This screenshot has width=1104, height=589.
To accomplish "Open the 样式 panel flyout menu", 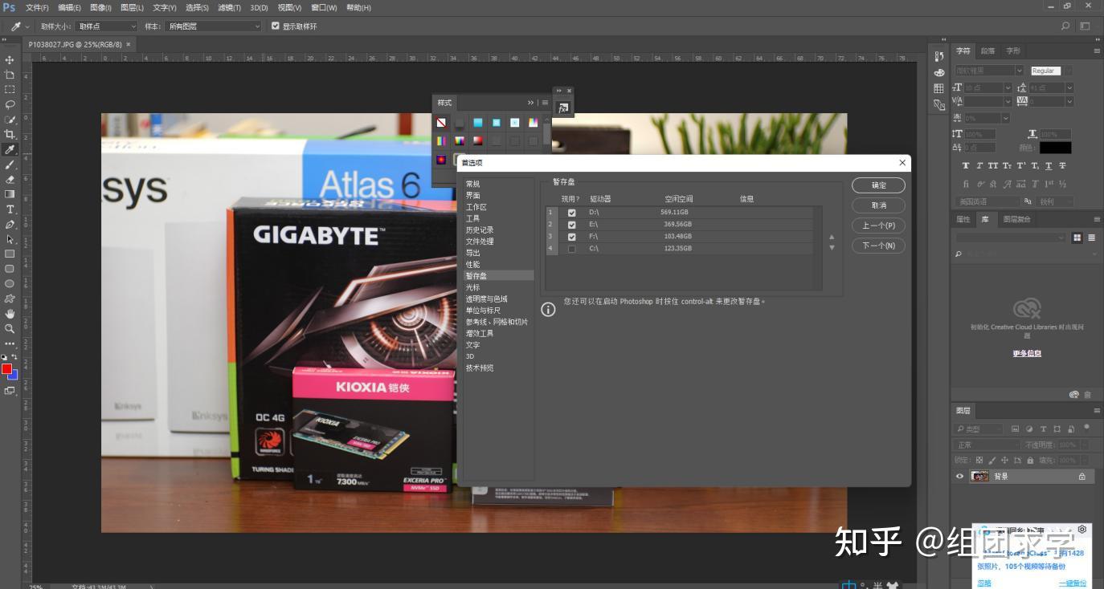I will coord(545,103).
